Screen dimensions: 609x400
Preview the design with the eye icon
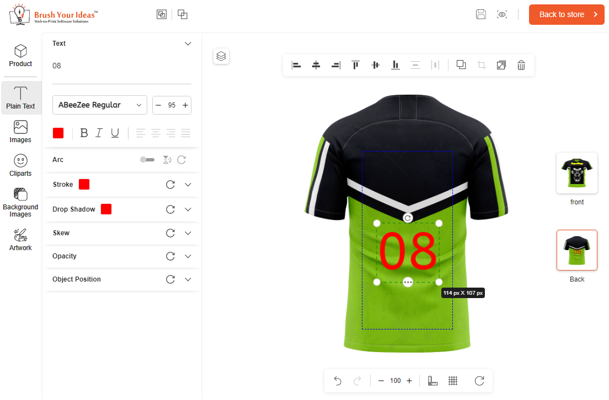coord(502,14)
